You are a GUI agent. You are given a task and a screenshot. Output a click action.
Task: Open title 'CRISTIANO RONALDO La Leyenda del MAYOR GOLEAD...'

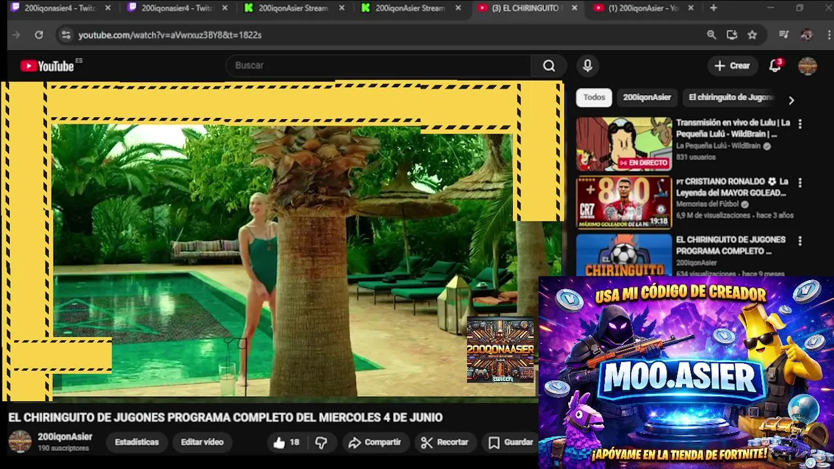pos(732,187)
